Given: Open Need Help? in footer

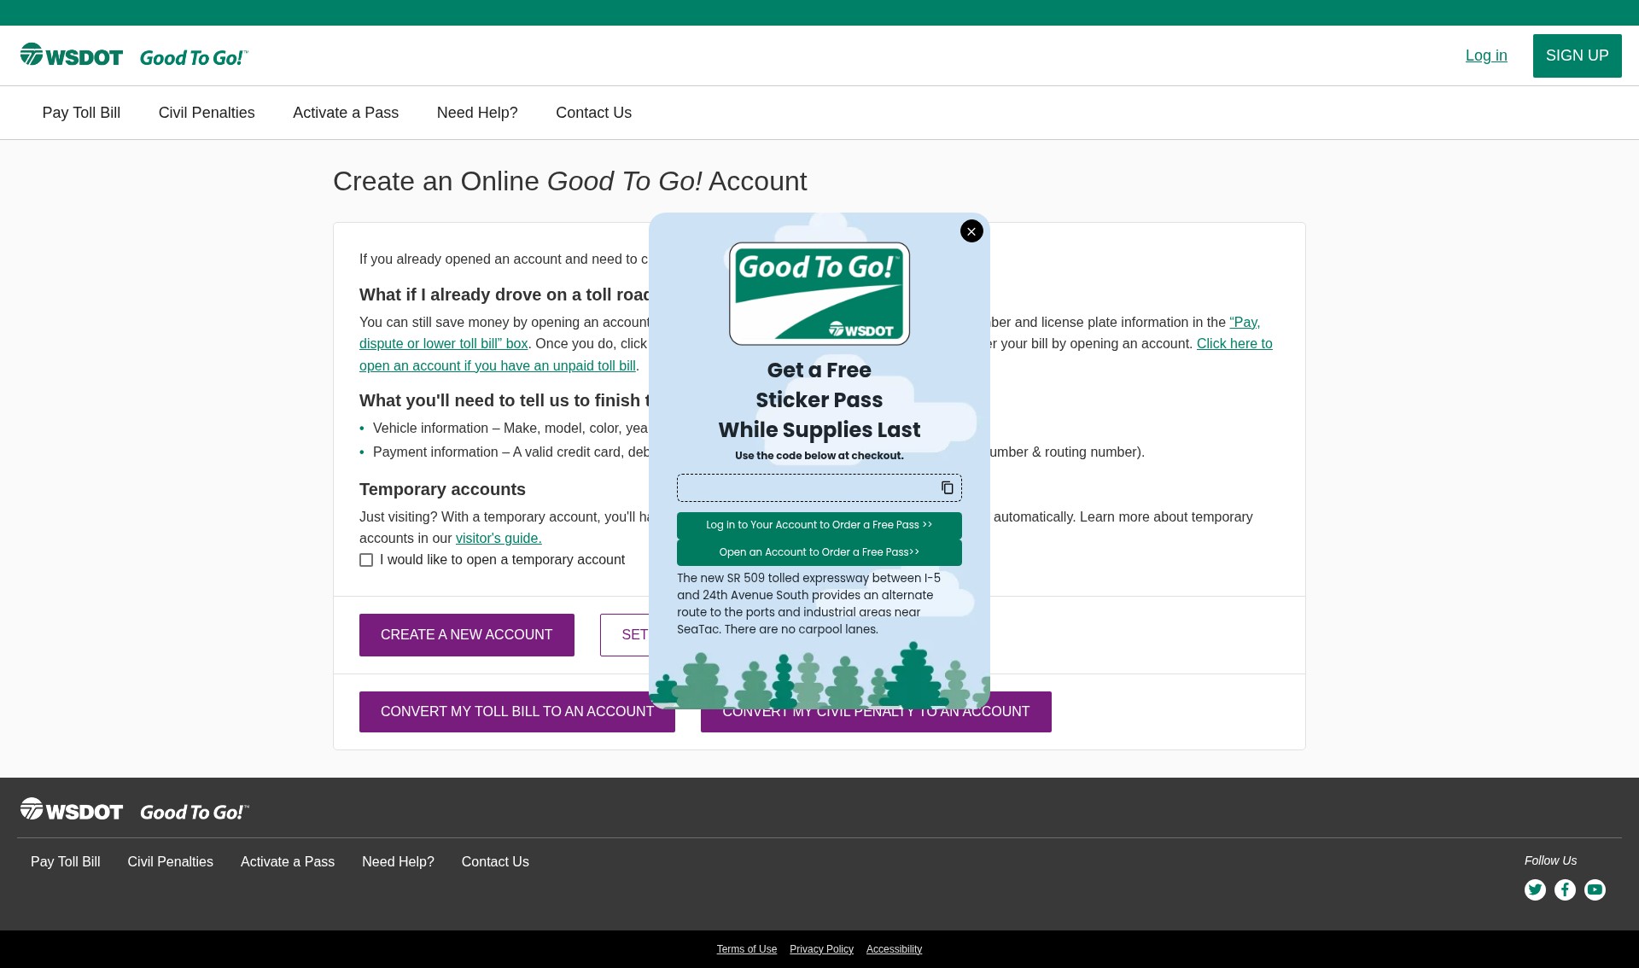Looking at the screenshot, I should [x=398, y=862].
